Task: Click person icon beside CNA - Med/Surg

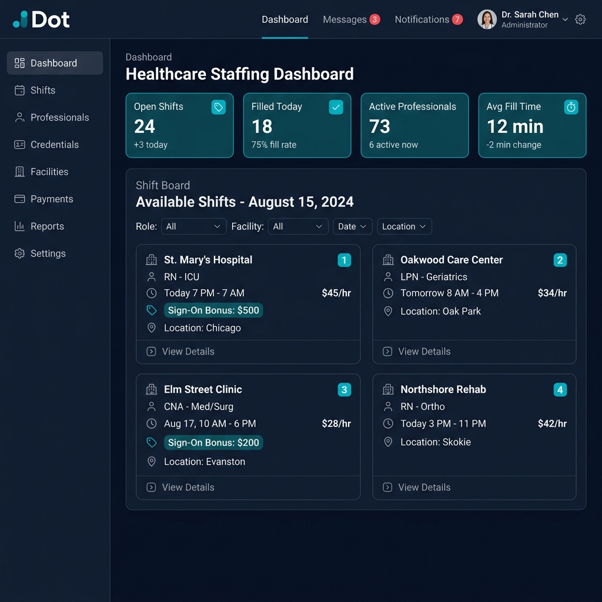Action: coord(152,407)
